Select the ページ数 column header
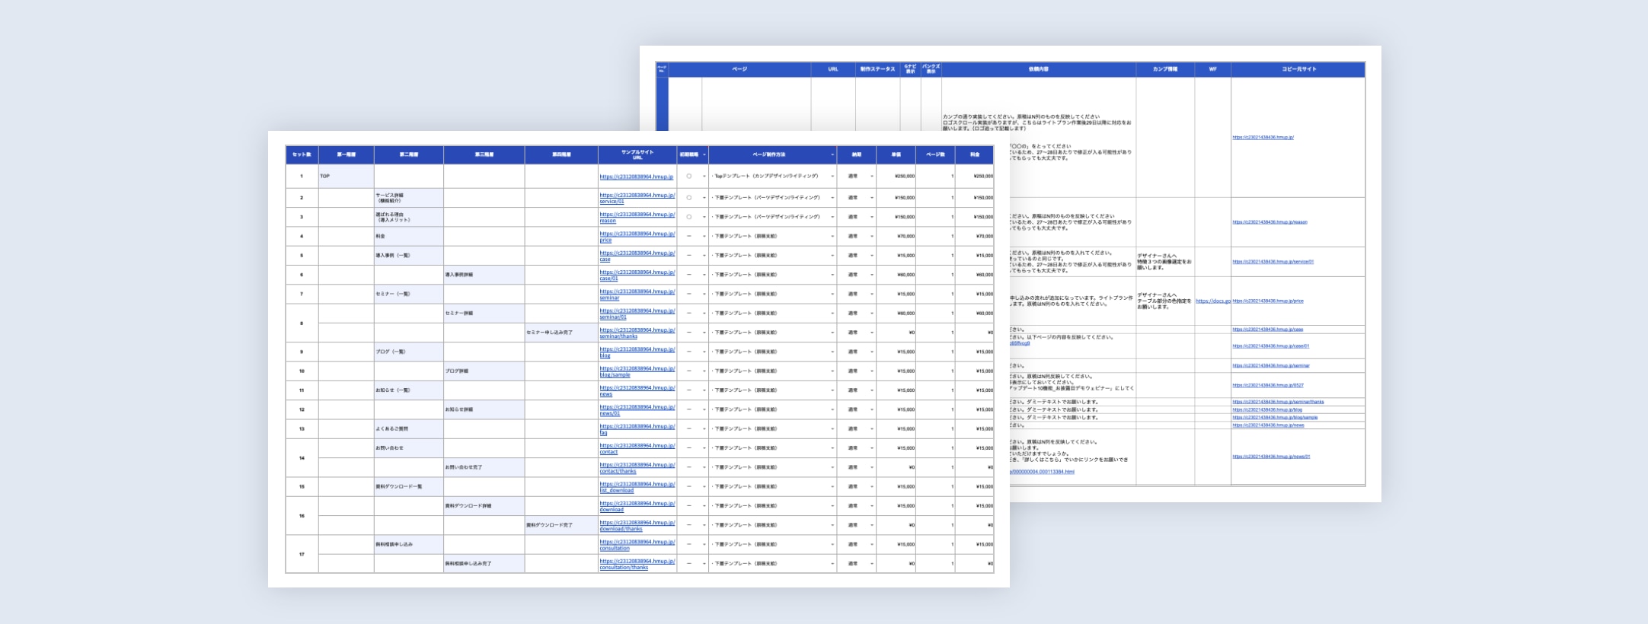The width and height of the screenshot is (1648, 624). [935, 154]
